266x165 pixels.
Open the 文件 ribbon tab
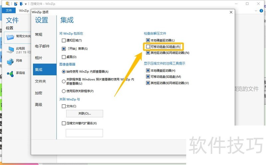click(9, 10)
